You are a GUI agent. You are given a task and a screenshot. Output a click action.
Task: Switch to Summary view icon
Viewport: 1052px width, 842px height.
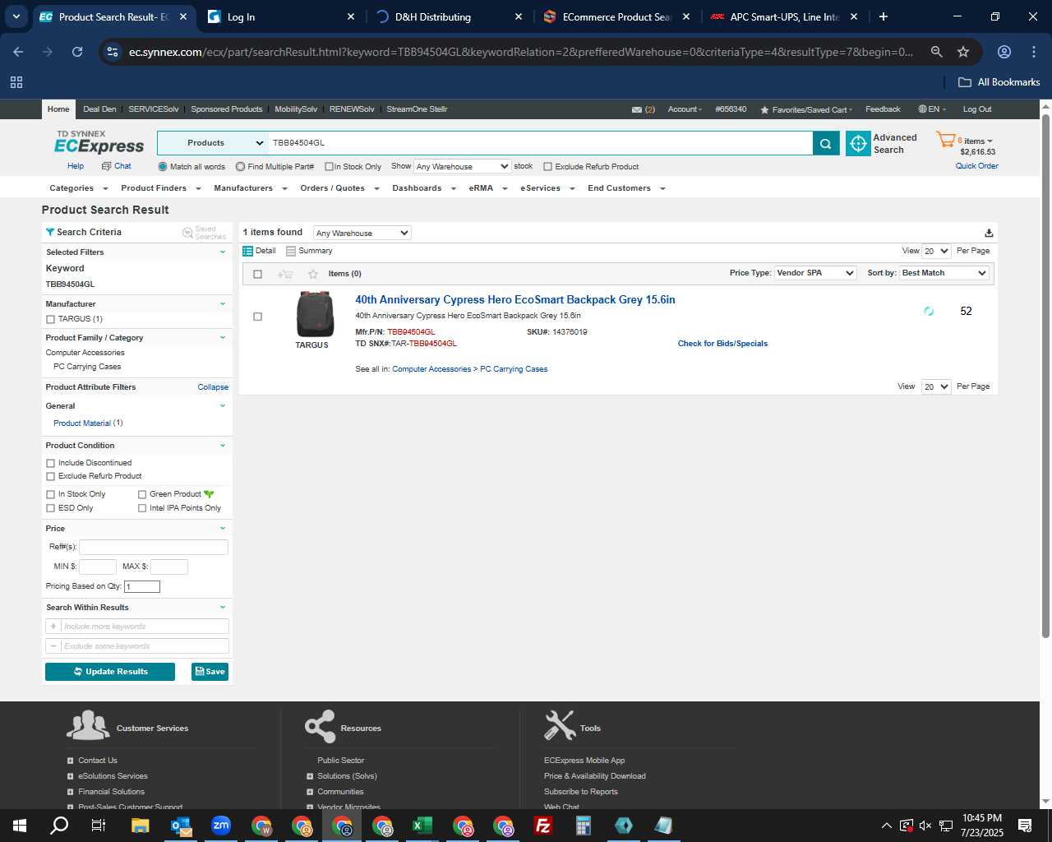(291, 251)
